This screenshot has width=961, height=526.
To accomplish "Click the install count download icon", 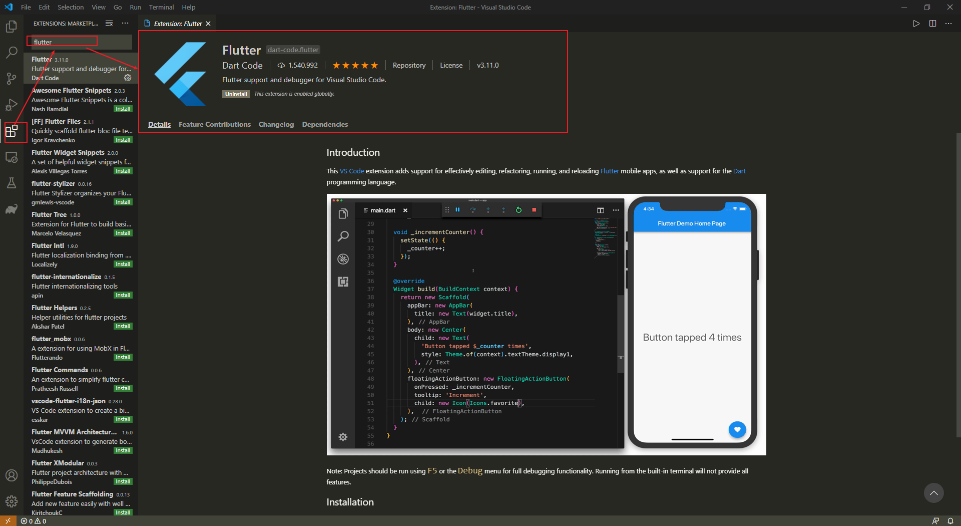I will coord(281,66).
